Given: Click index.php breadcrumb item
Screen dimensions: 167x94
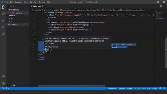Looking at the screenshot, I should pos(38,10).
